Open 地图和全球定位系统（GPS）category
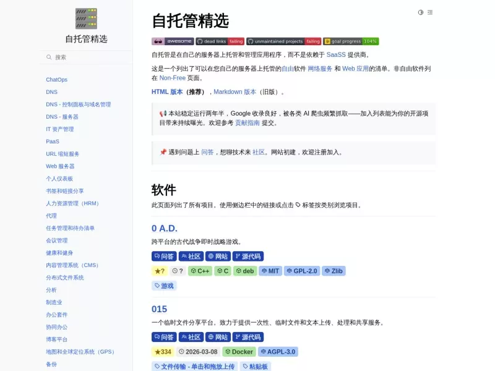This screenshot has height=371, width=495. (x=80, y=352)
